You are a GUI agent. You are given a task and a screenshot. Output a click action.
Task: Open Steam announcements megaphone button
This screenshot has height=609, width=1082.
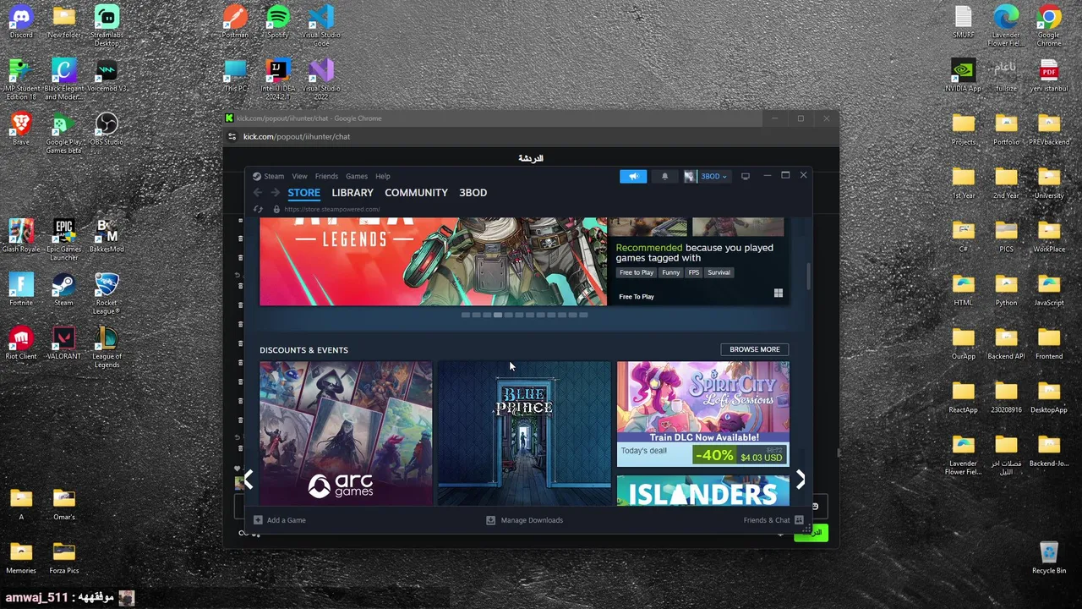633,176
